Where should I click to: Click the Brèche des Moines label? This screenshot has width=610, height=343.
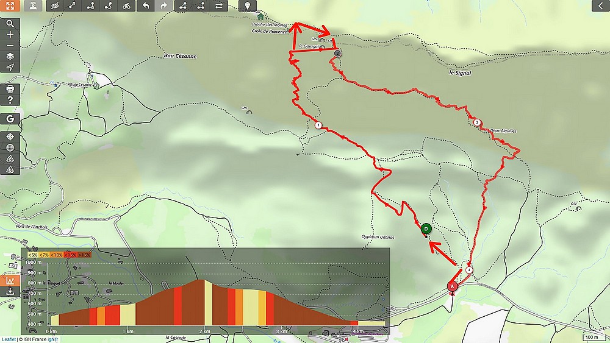pyautogui.click(x=269, y=24)
